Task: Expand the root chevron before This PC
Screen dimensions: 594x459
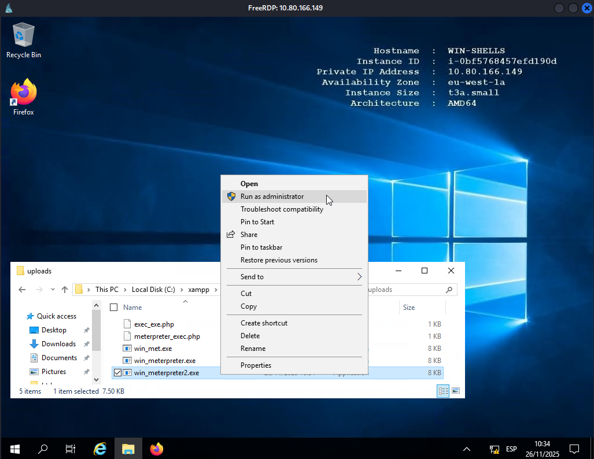Action: pos(88,290)
